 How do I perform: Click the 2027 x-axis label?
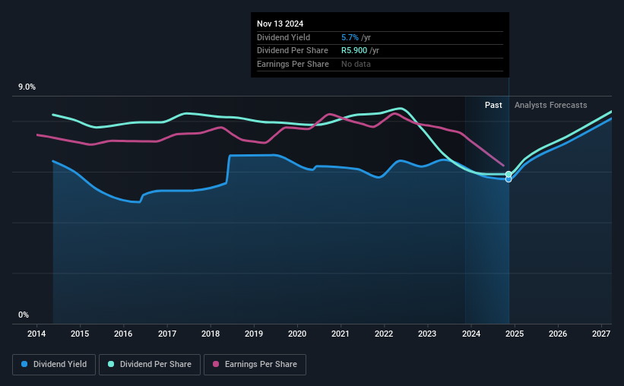(x=601, y=334)
